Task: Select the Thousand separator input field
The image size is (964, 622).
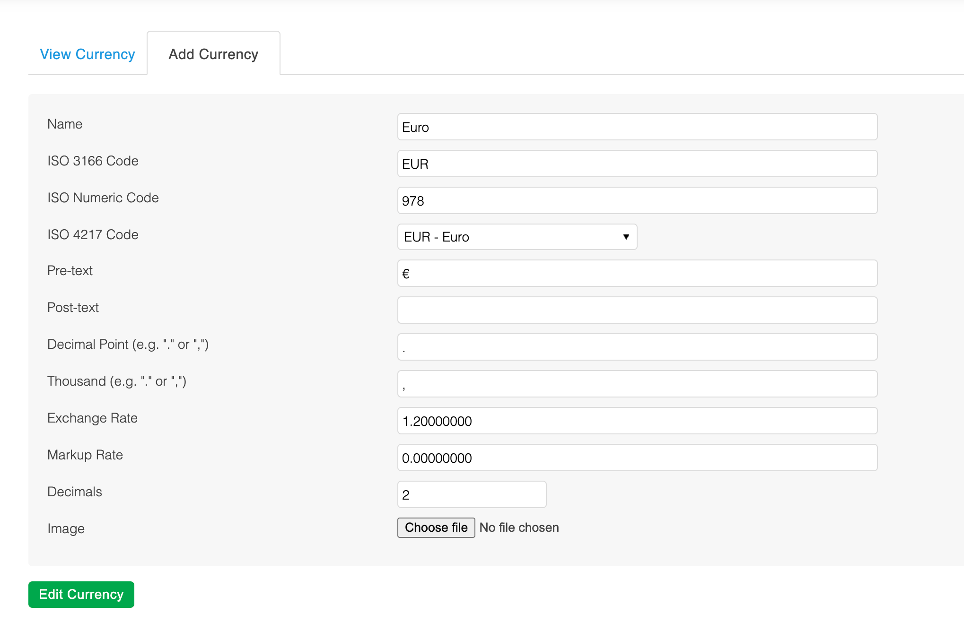Action: coord(637,384)
